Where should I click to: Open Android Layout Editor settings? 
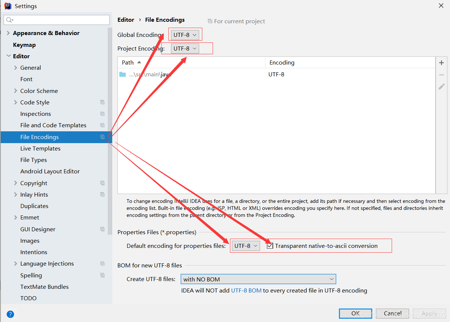(50, 172)
